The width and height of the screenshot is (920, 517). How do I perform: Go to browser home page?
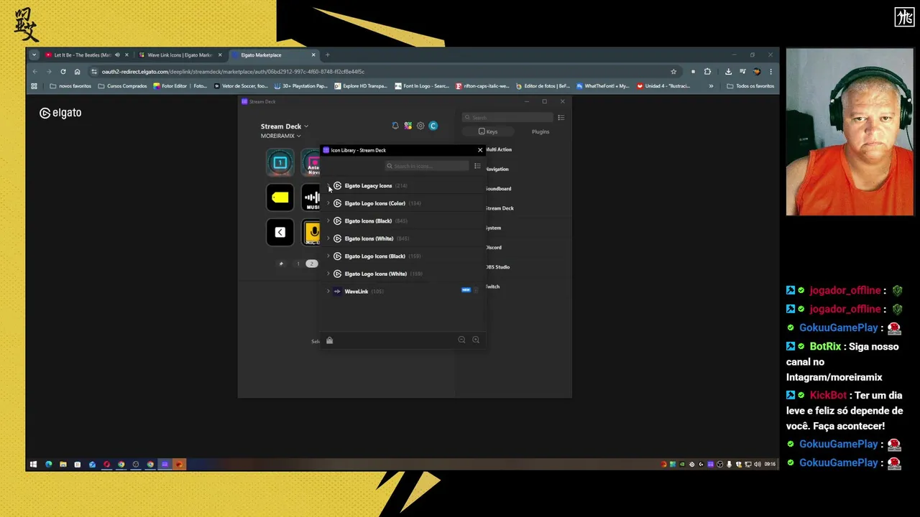click(x=77, y=72)
